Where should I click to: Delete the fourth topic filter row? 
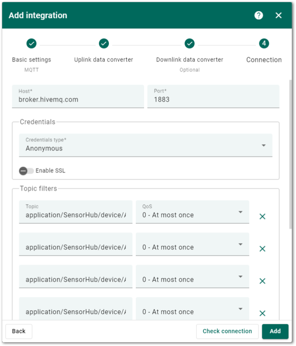coord(262,313)
